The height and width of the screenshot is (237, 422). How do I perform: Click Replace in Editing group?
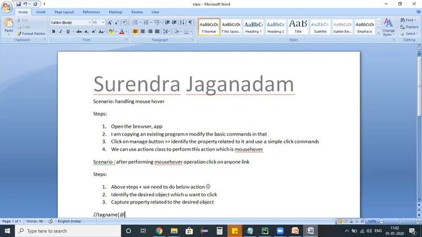[409, 27]
